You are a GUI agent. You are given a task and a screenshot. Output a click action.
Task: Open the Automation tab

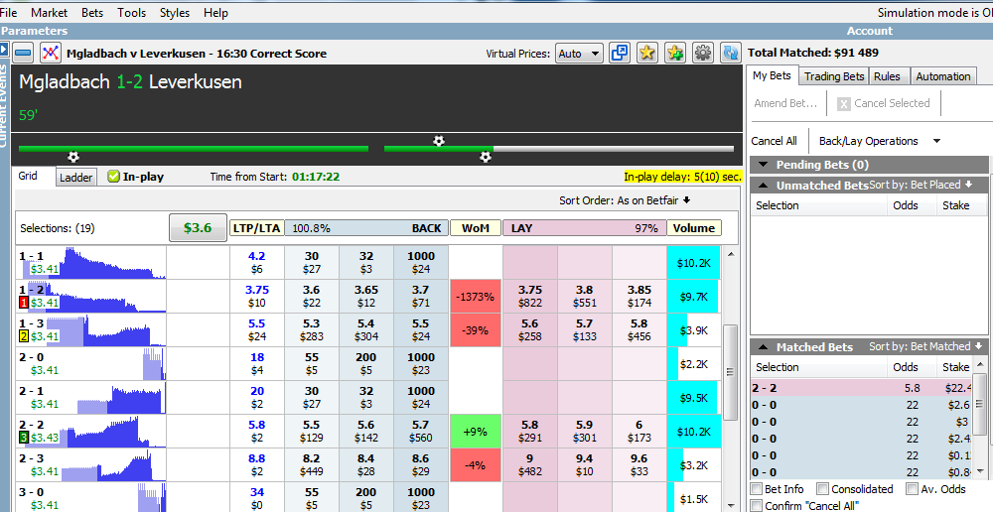943,76
